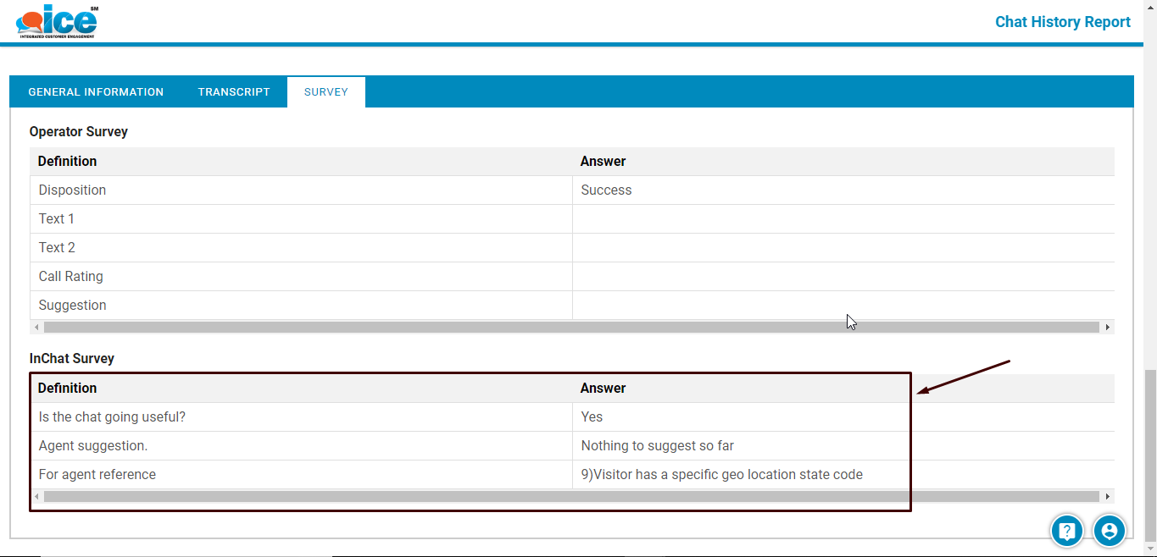Select the 'Nothing to suggest so far' answer
1157x557 pixels.
coord(657,446)
